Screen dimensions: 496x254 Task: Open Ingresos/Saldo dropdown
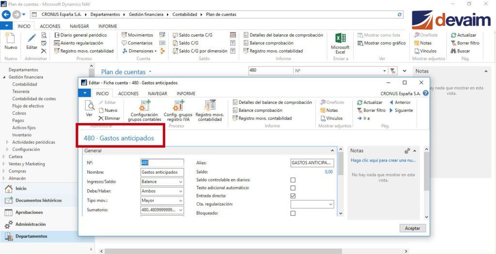point(181,181)
